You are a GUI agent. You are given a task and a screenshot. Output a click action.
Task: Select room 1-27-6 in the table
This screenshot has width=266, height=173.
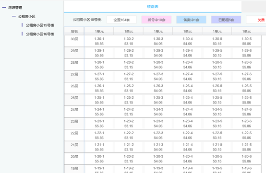(246, 77)
